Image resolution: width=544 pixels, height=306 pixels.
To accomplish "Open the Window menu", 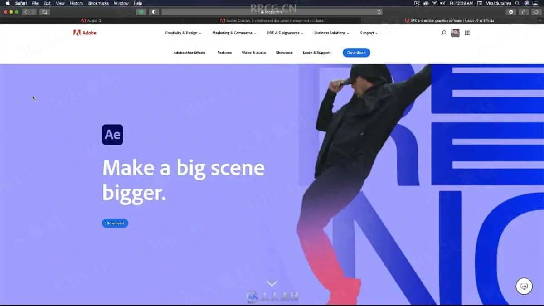I will pos(121,3).
